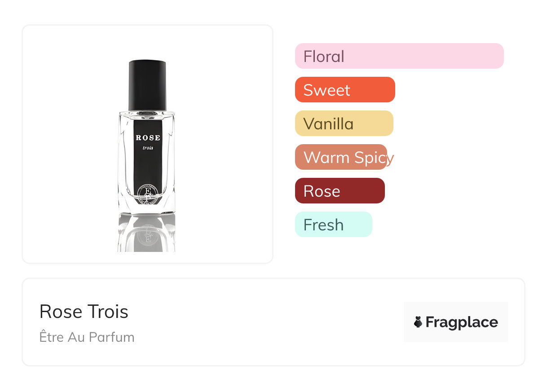Click the white ROSE text on the bottle label
This screenshot has height=388, width=547.
click(148, 138)
